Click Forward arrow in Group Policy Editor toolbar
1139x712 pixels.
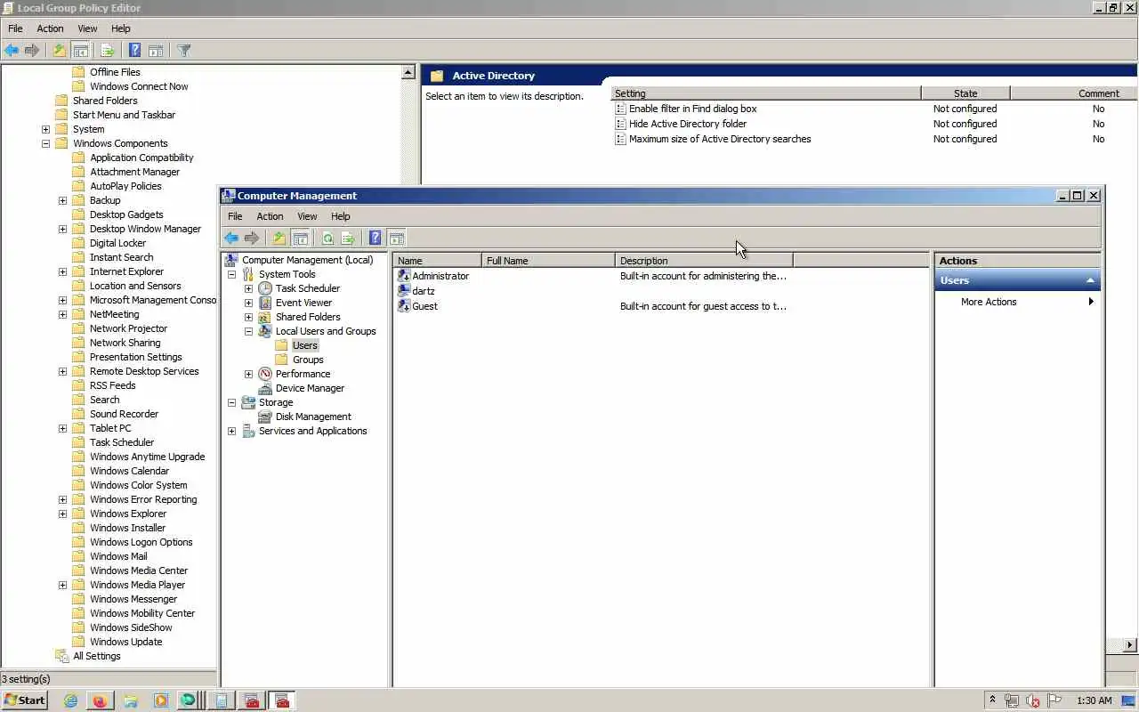click(x=32, y=51)
